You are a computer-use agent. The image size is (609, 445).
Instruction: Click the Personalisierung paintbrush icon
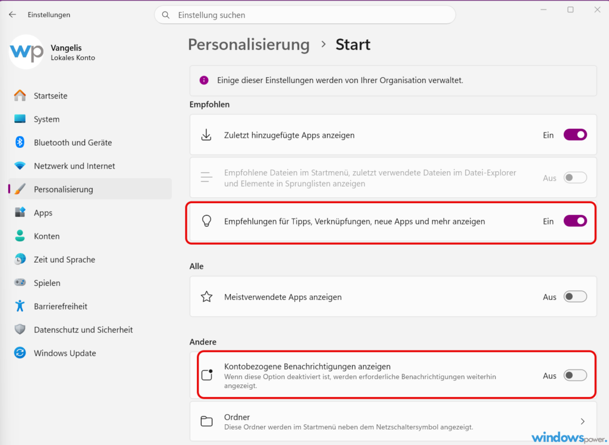20,189
